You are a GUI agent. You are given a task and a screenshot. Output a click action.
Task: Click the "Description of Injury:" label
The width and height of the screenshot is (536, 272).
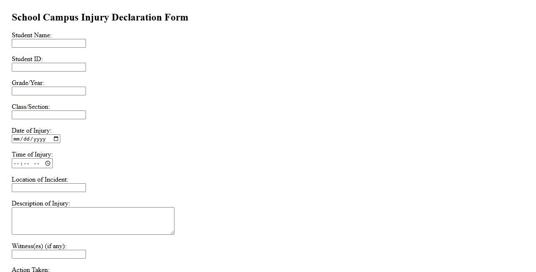(41, 203)
